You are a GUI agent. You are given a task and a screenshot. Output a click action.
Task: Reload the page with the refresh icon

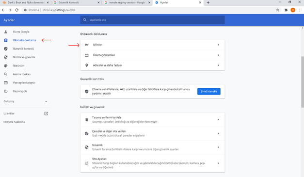tap(17, 10)
